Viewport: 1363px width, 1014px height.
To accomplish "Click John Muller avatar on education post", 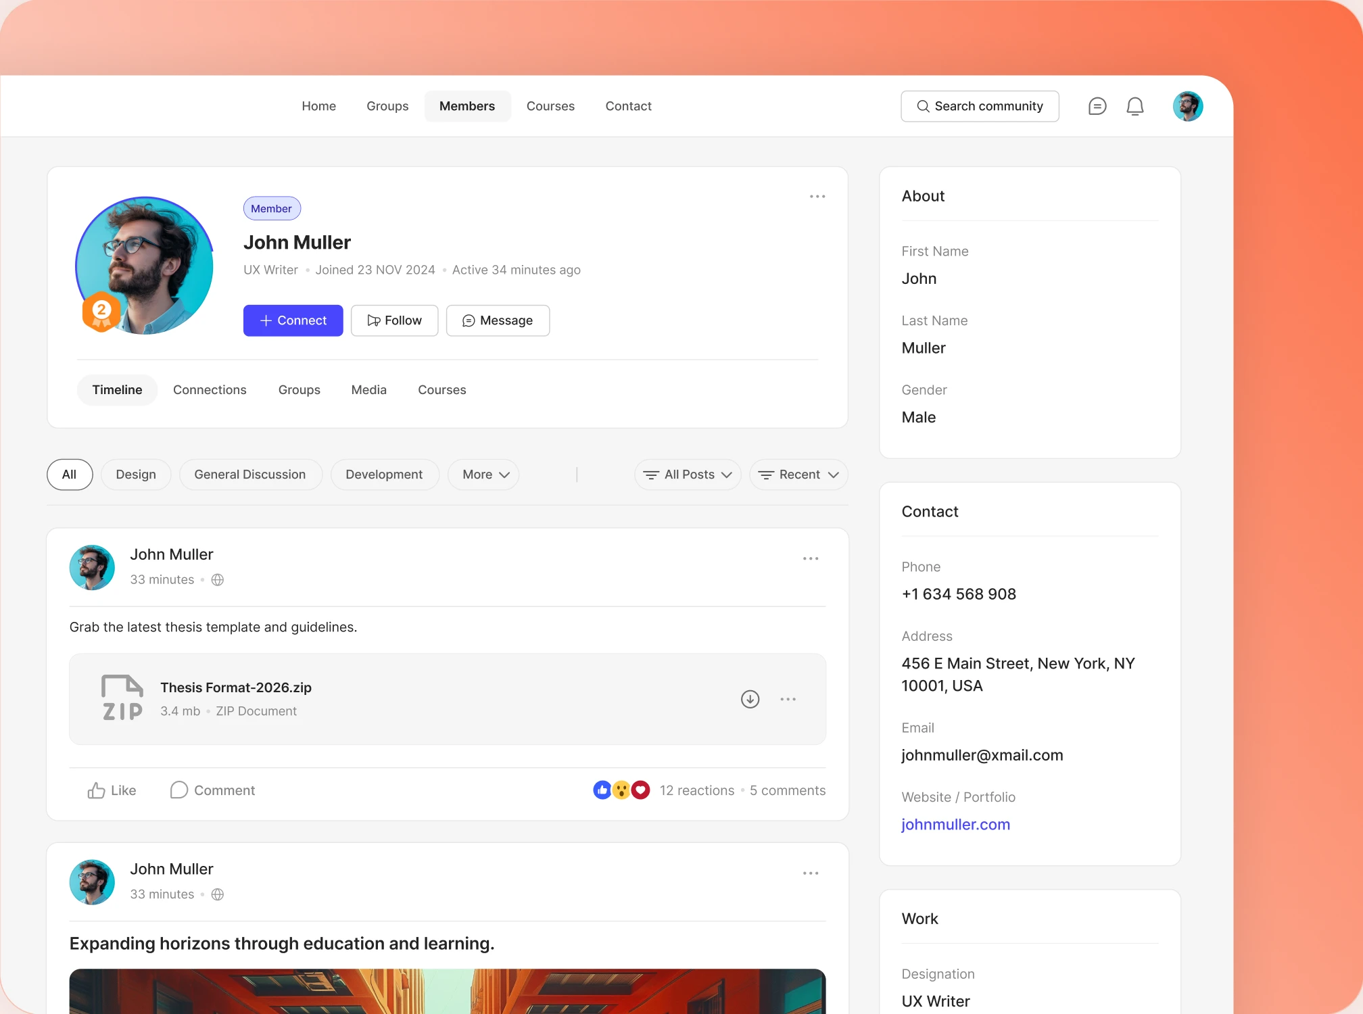I will (x=92, y=882).
